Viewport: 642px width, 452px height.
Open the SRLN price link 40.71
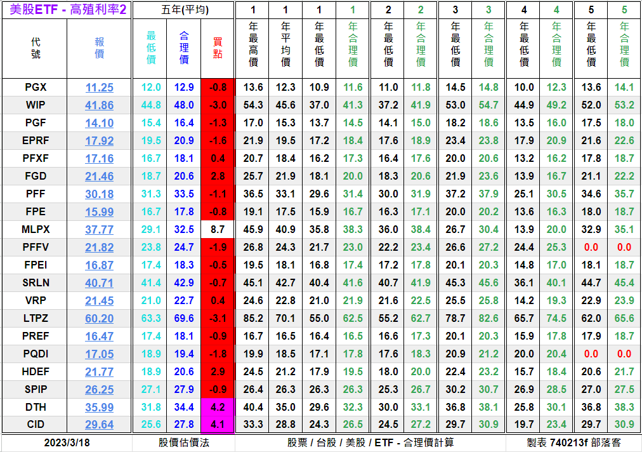tap(100, 282)
